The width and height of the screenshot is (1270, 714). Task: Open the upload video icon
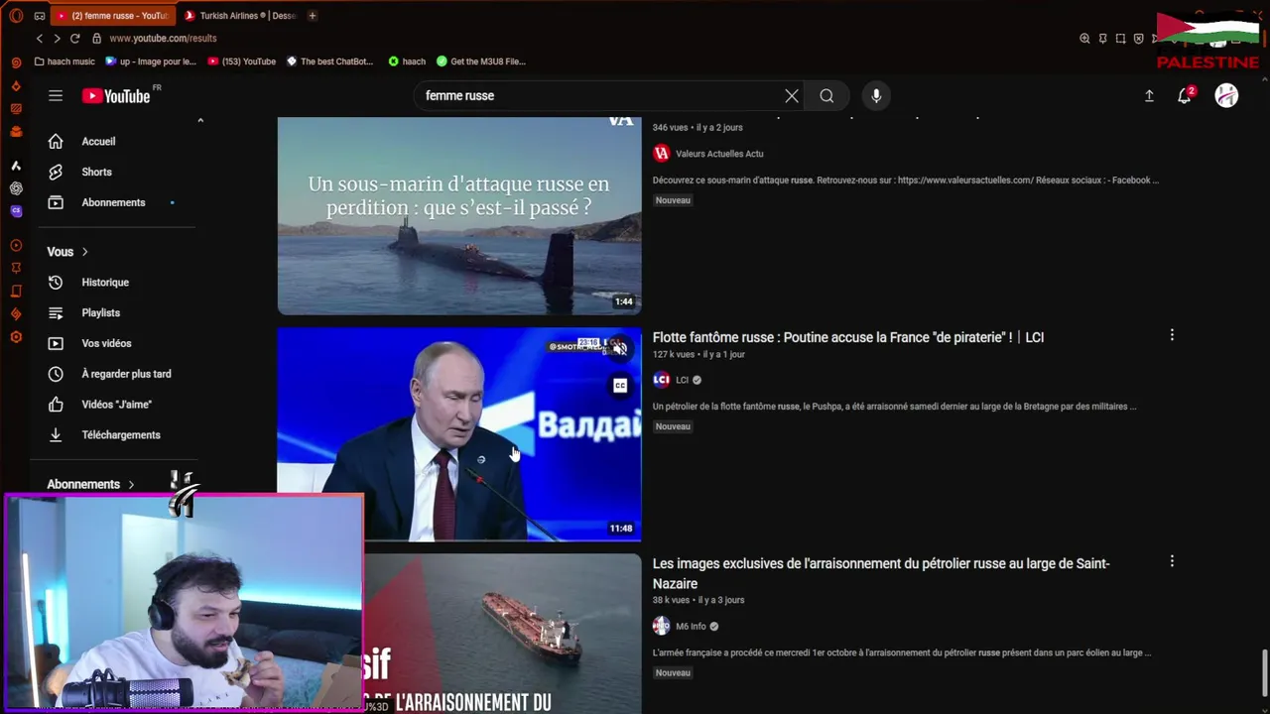pyautogui.click(x=1149, y=95)
